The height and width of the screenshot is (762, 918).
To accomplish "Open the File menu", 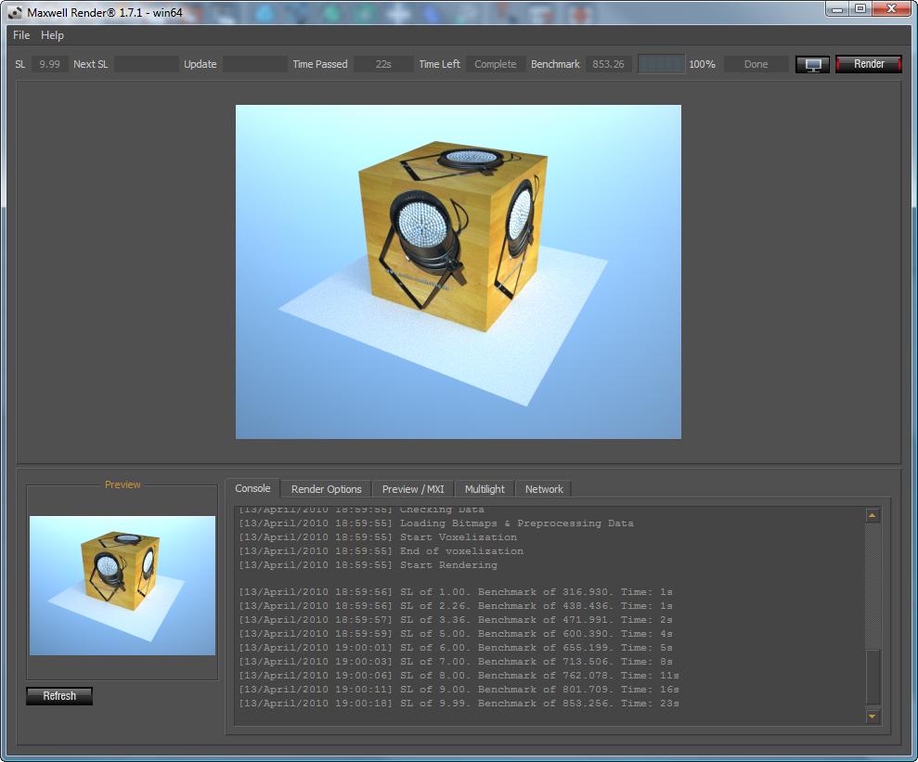I will click(21, 35).
